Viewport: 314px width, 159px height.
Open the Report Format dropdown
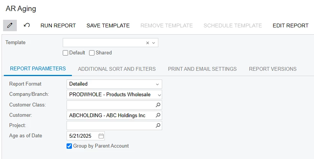pyautogui.click(x=157, y=84)
